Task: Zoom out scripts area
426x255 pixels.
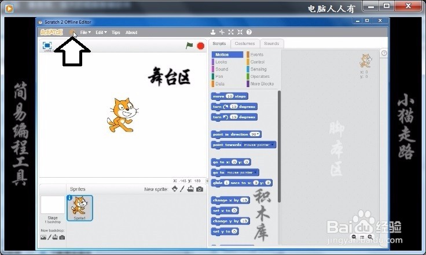Action: coord(354,237)
